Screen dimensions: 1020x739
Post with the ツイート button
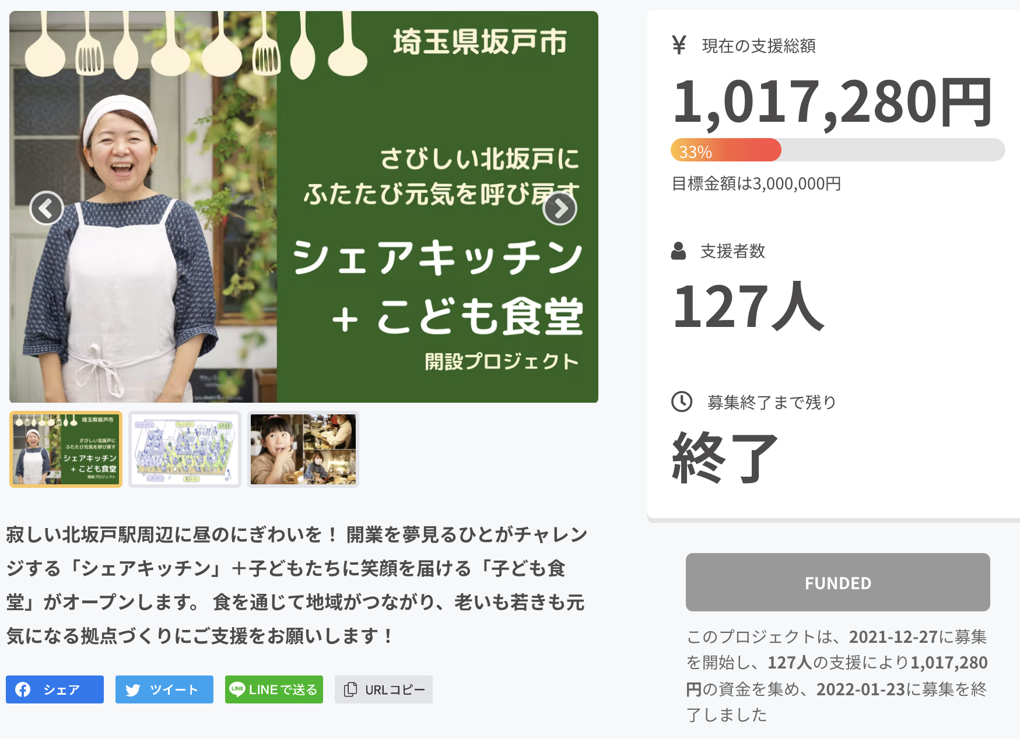(x=164, y=689)
